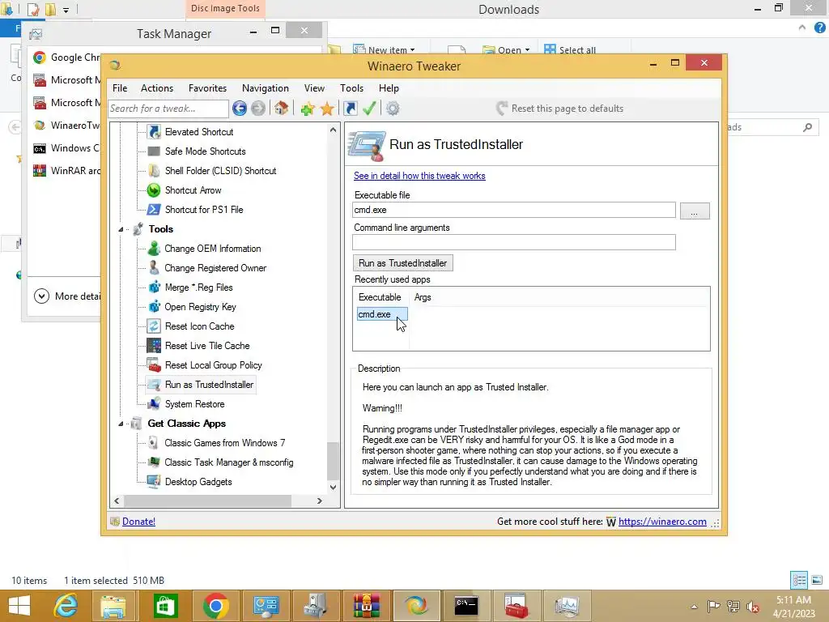
Task: Collapse the Get Classic Apps section
Action: (x=121, y=424)
